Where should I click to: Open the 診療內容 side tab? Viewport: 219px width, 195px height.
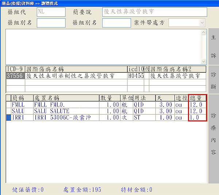[x=214, y=134]
